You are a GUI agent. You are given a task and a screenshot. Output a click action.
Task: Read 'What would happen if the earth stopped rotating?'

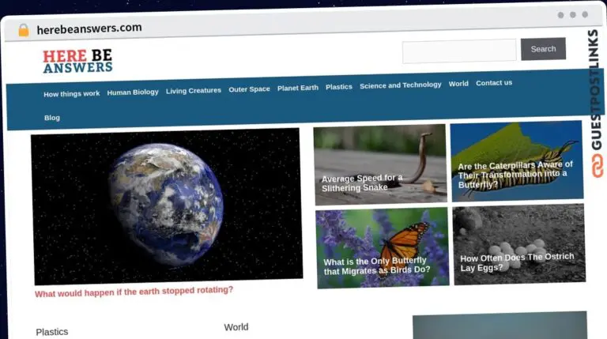coord(134,292)
